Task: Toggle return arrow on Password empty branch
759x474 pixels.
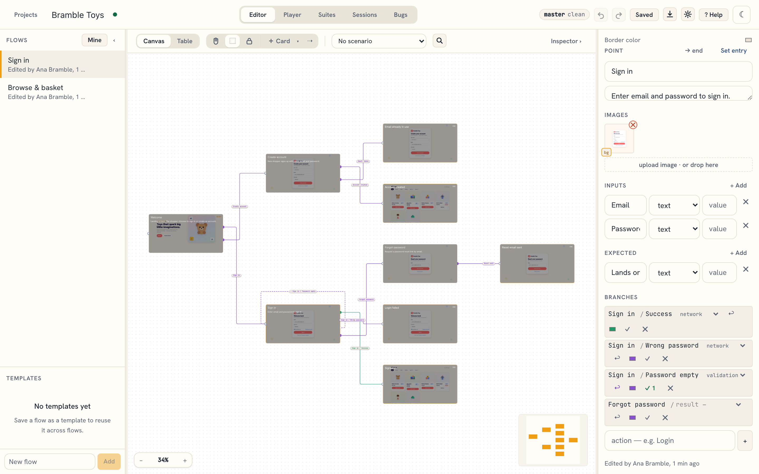Action: (x=617, y=388)
